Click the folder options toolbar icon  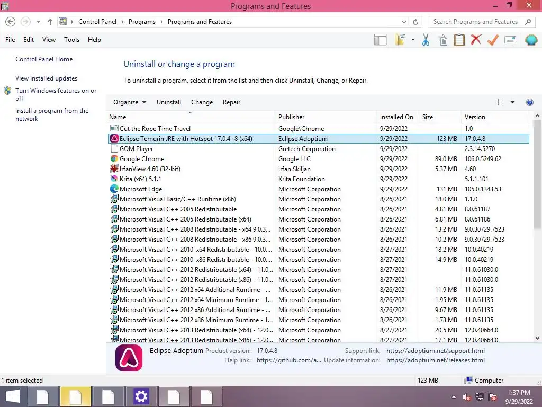click(x=400, y=40)
